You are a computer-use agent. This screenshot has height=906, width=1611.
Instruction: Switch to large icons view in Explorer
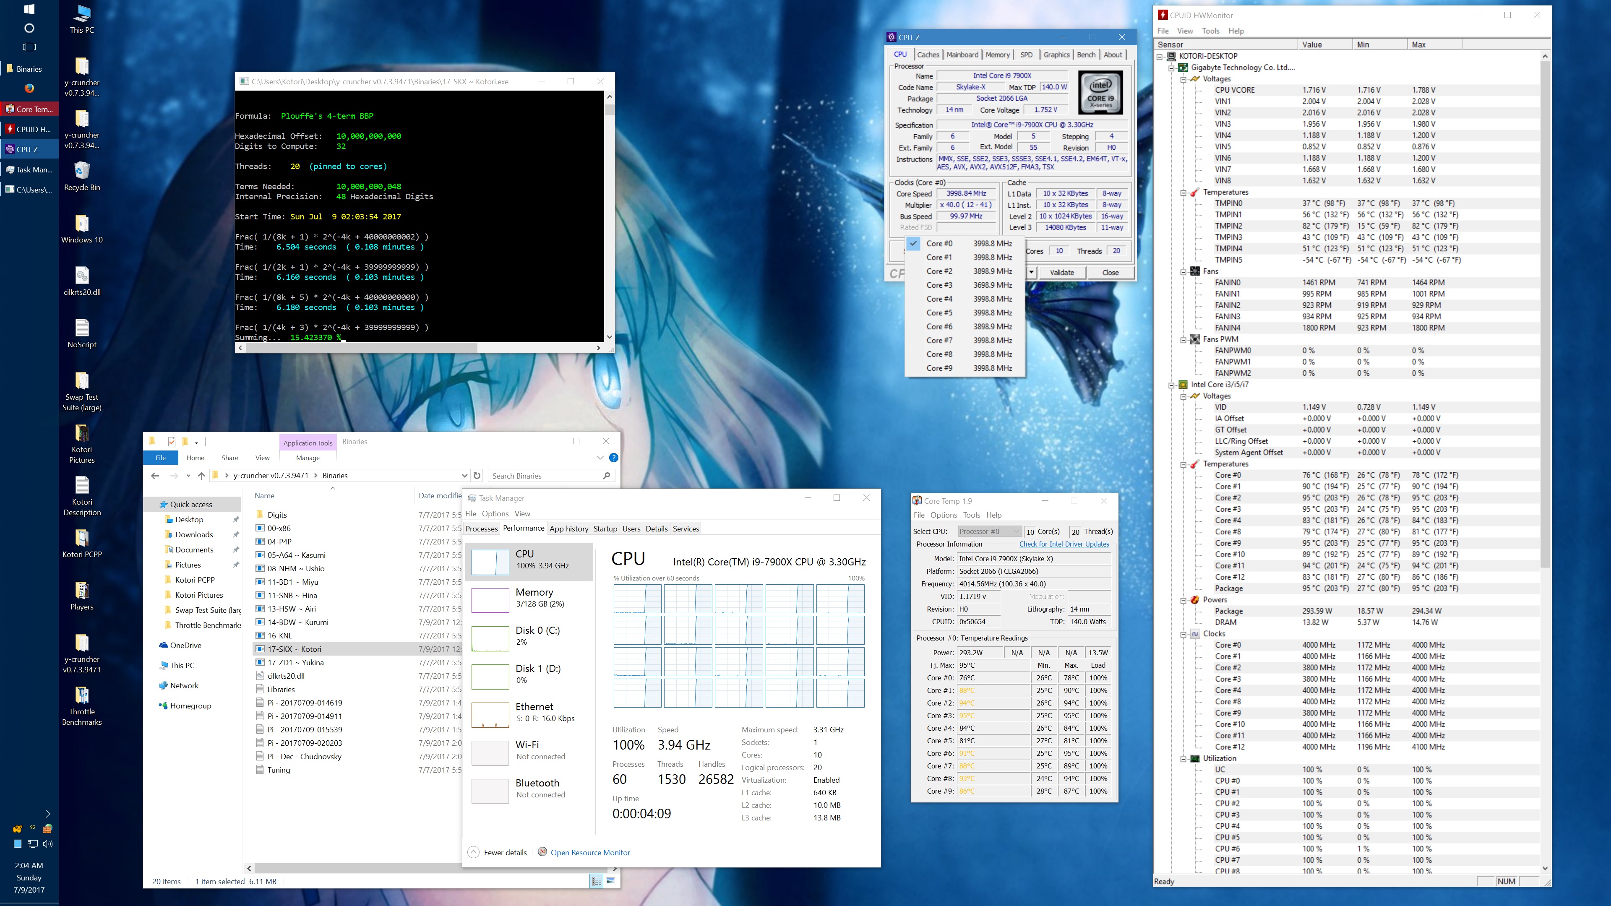tap(610, 881)
